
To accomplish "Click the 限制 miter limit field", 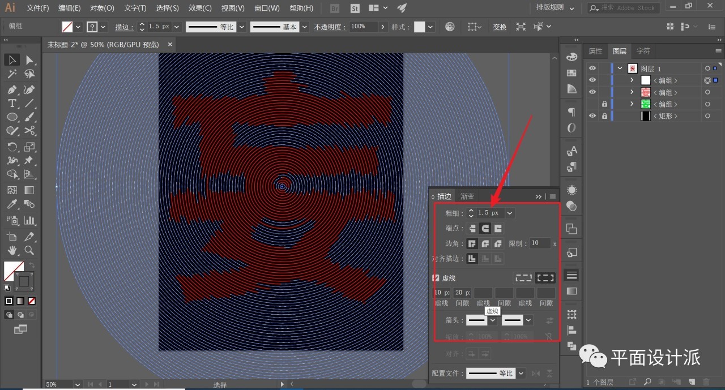I will [540, 243].
